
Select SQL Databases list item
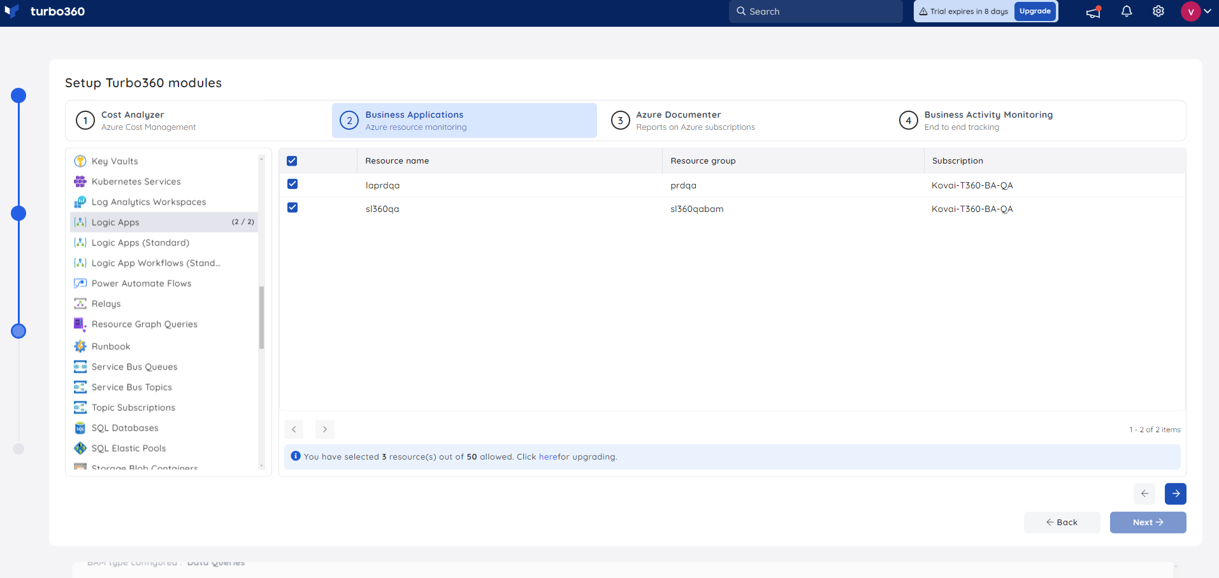click(164, 428)
